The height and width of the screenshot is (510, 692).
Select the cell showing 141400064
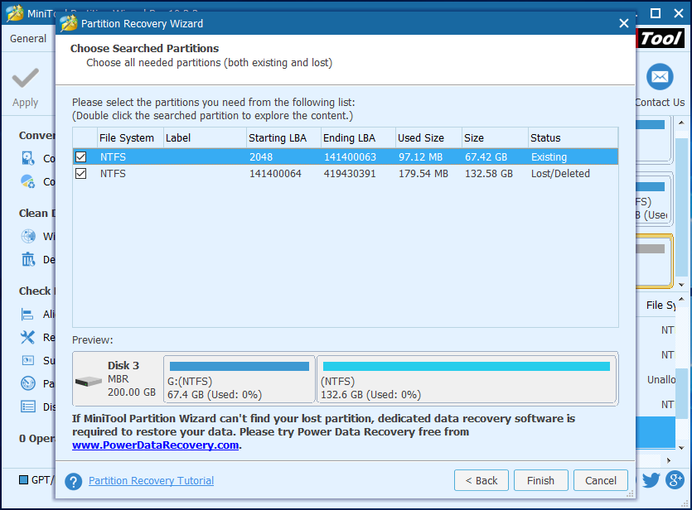[x=275, y=174]
